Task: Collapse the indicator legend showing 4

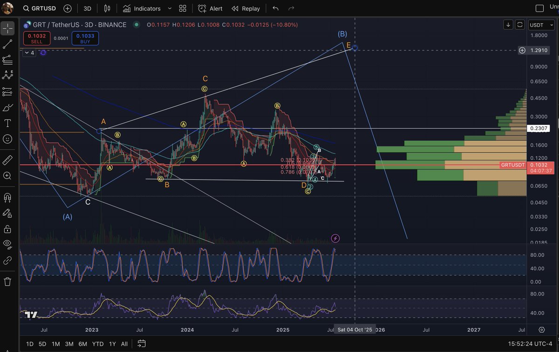Action: [x=29, y=53]
